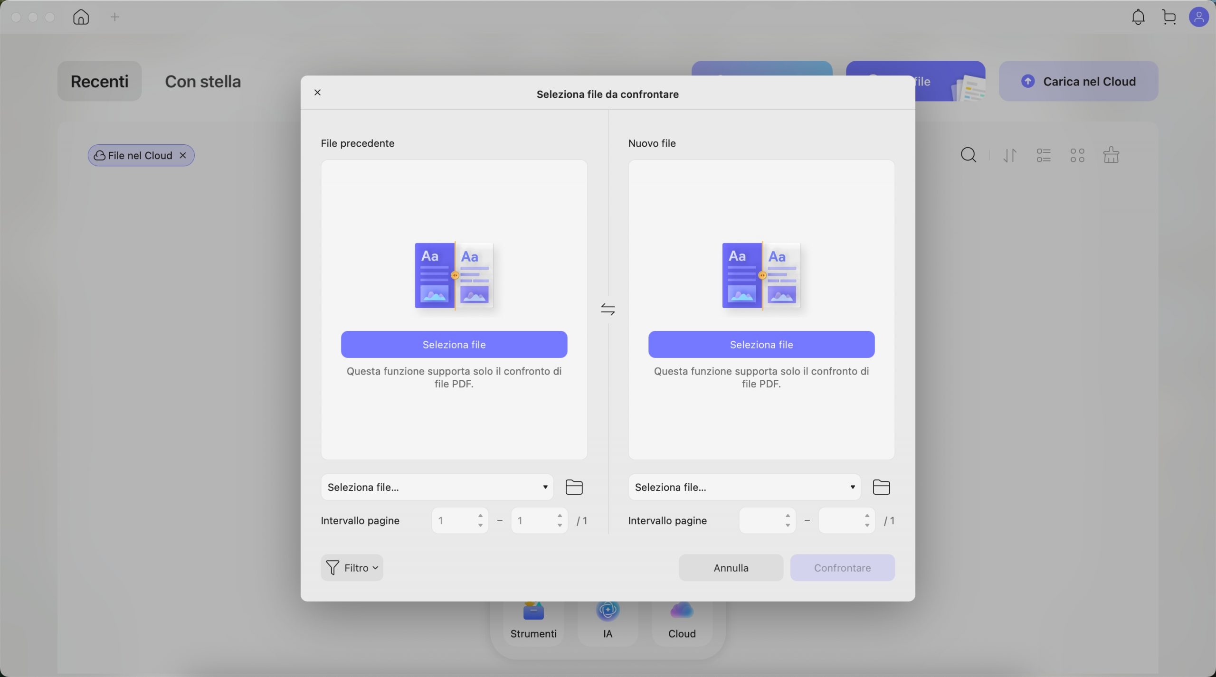Open the user account avatar
Image resolution: width=1216 pixels, height=677 pixels.
coord(1199,17)
